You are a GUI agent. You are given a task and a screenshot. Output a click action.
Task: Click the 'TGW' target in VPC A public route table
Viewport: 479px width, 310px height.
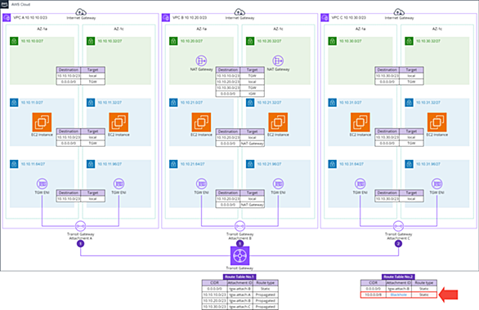click(x=93, y=82)
